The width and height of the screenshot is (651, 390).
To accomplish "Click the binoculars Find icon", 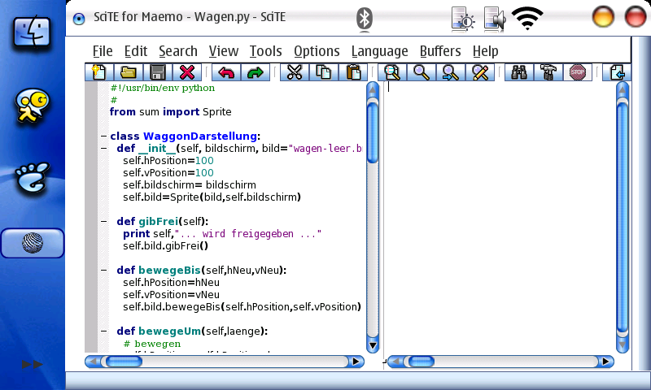I will 518,72.
